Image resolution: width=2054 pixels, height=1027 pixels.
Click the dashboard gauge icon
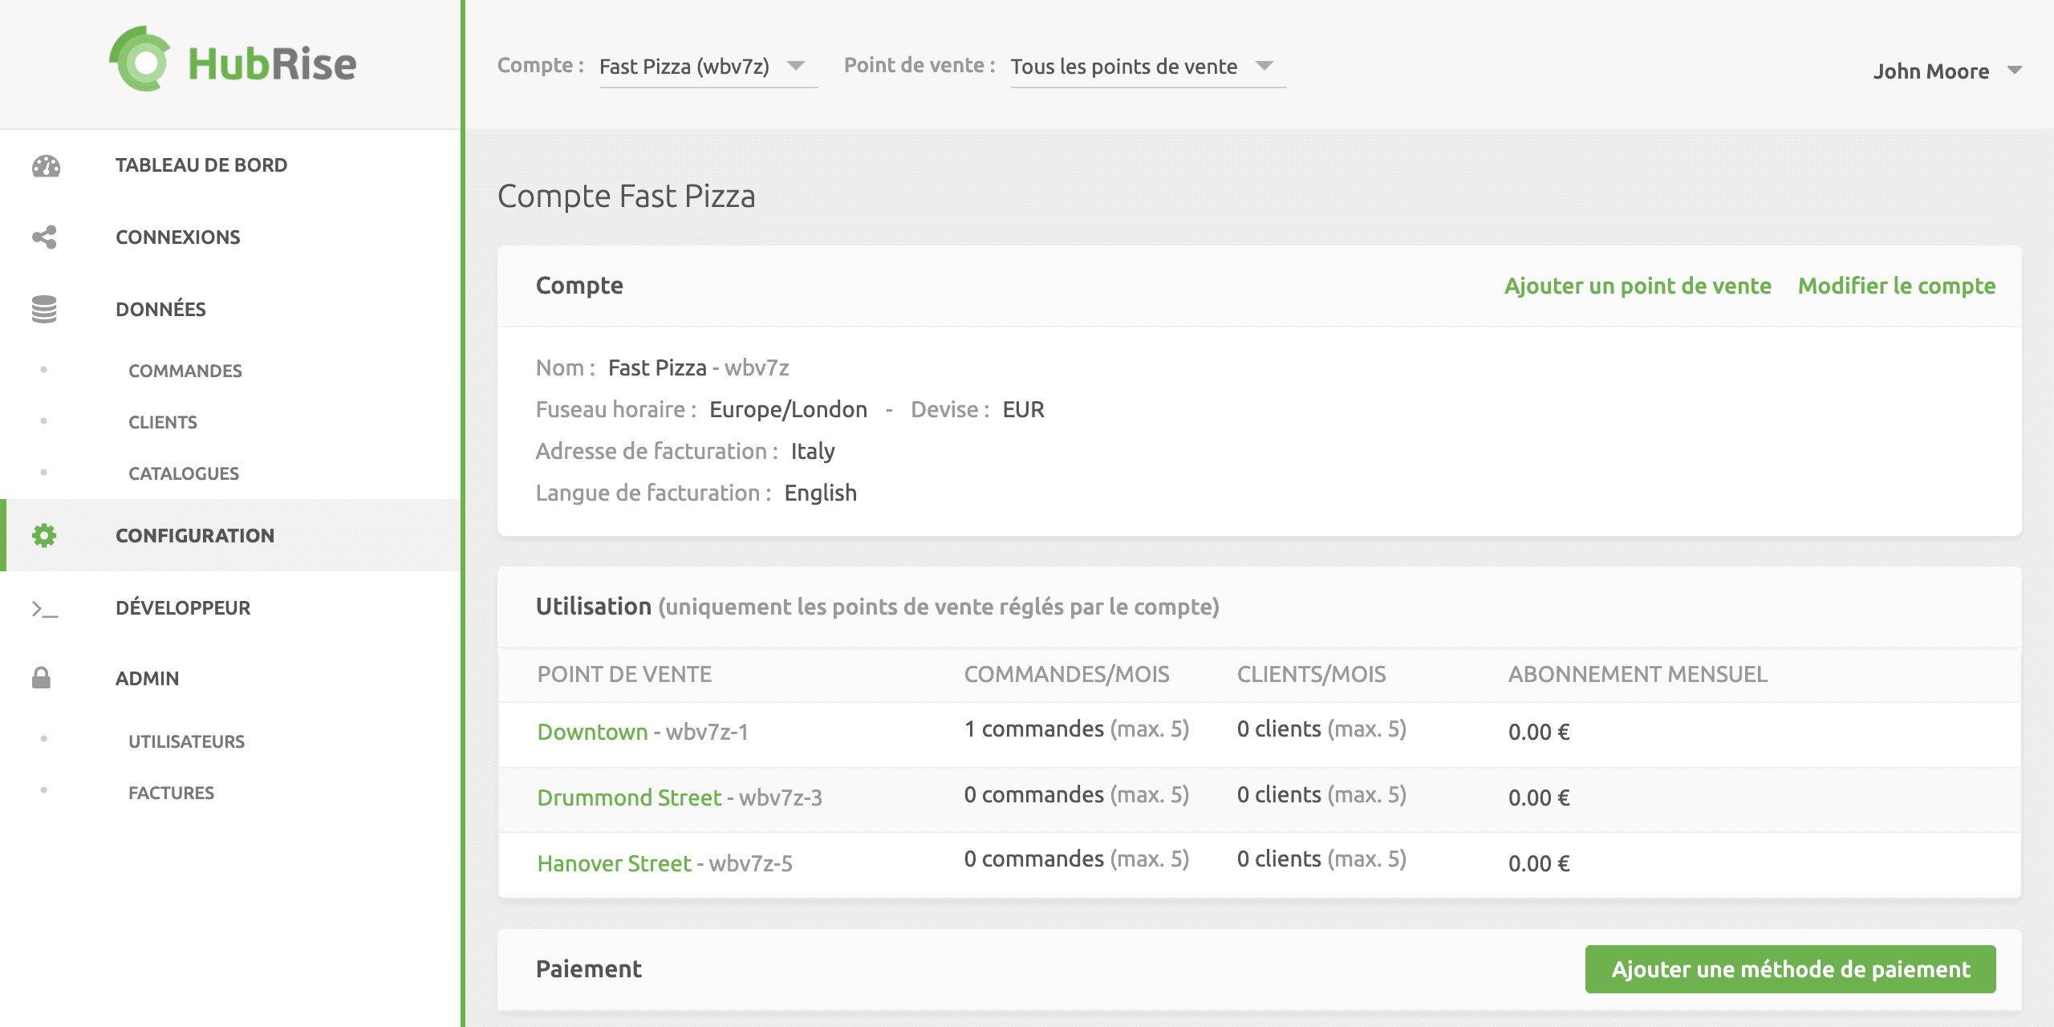46,165
